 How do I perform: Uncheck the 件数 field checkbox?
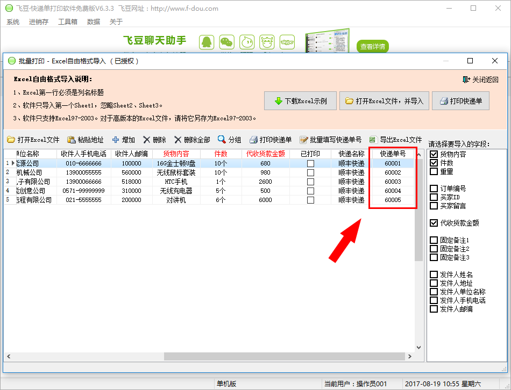434,163
